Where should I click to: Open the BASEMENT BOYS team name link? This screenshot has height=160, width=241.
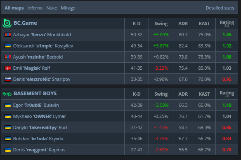35,94
